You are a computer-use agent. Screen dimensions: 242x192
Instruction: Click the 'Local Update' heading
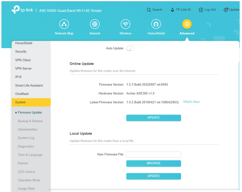click(x=81, y=134)
